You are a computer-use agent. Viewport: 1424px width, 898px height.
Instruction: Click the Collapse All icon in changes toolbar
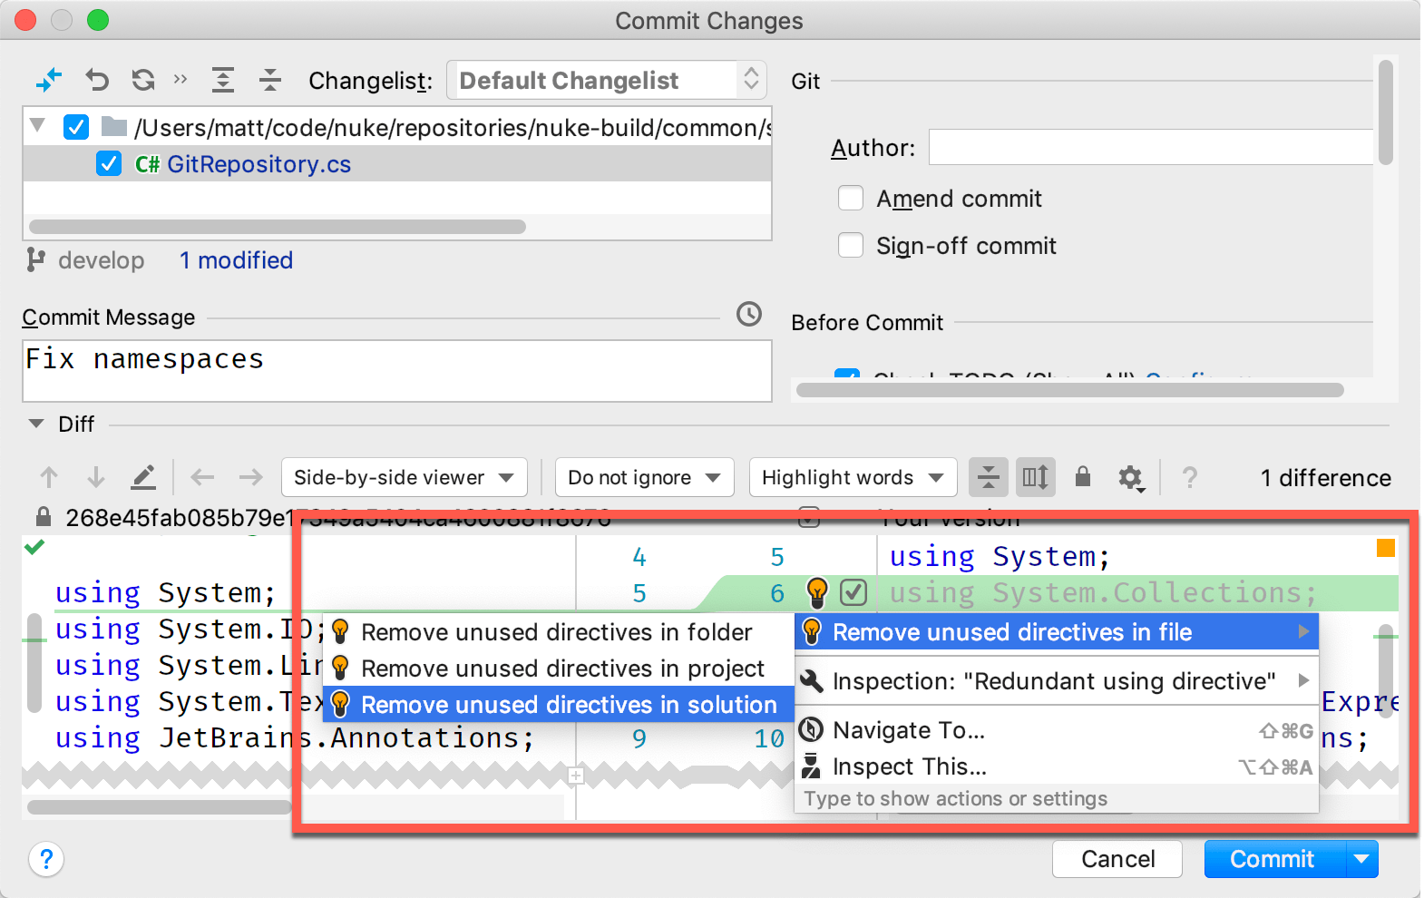270,81
